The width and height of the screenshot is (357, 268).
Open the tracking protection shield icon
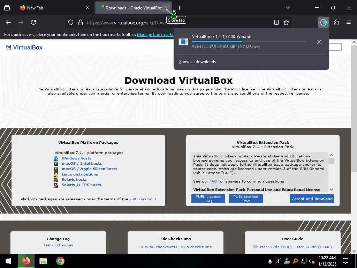click(71, 22)
